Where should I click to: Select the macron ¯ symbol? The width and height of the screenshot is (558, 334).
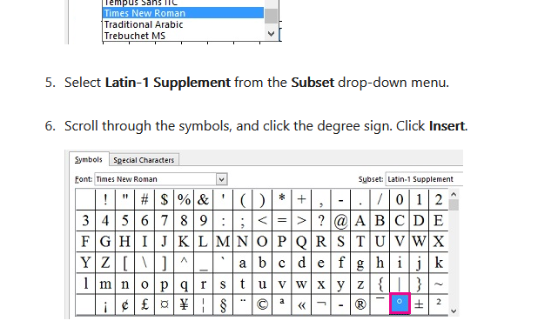click(x=380, y=304)
